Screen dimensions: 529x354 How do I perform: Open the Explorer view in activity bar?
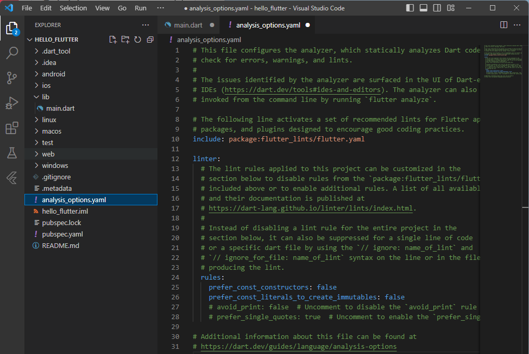12,29
